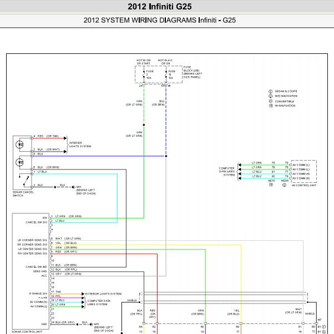Click the 'CANCEL SW SIG' pin label
This screenshot has height=334, width=334.
(x=36, y=222)
